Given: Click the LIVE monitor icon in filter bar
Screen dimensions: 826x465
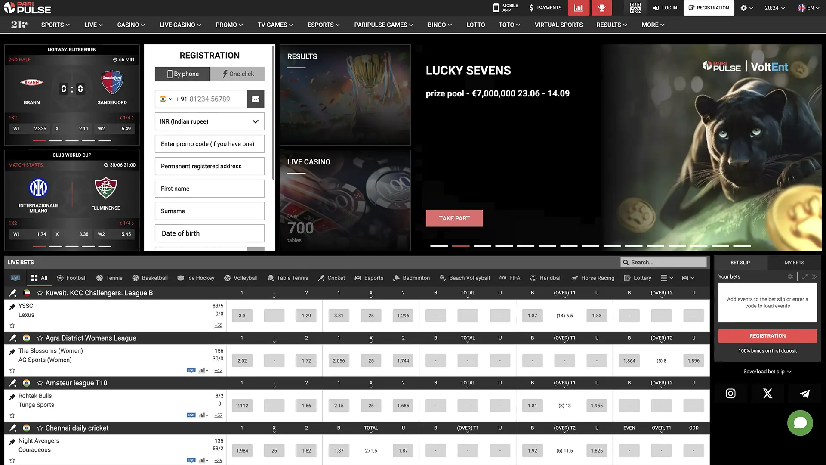Looking at the screenshot, I should [15, 278].
